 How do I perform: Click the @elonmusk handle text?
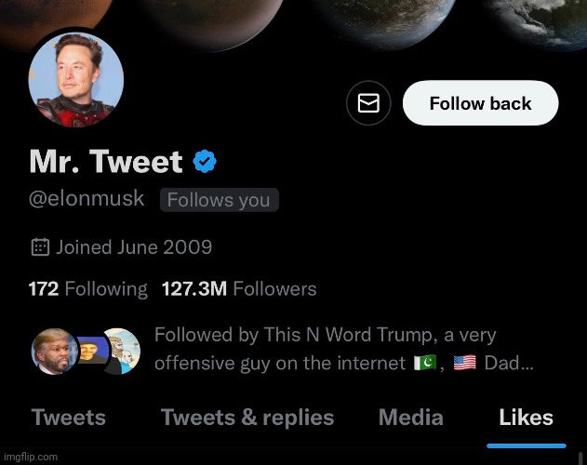click(x=87, y=199)
